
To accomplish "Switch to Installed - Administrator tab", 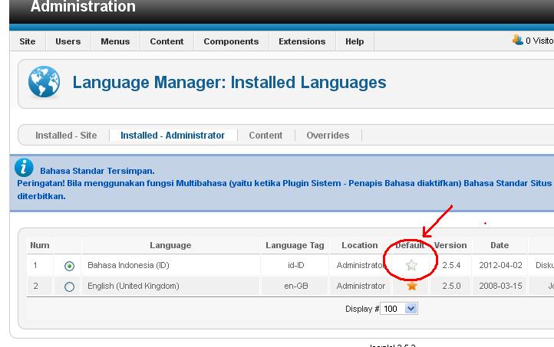I will click(x=173, y=135).
